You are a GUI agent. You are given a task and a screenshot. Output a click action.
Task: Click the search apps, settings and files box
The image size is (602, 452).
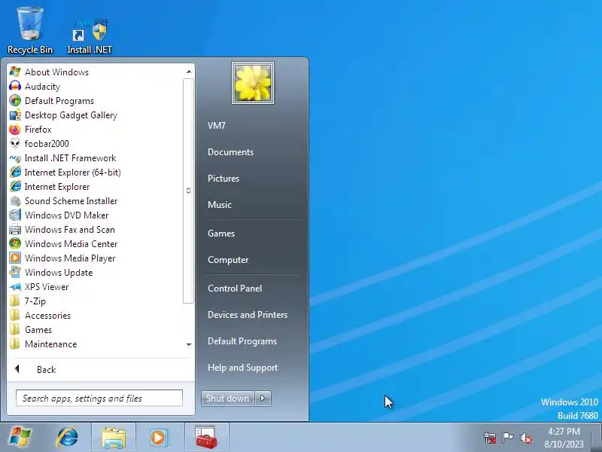[x=99, y=399]
